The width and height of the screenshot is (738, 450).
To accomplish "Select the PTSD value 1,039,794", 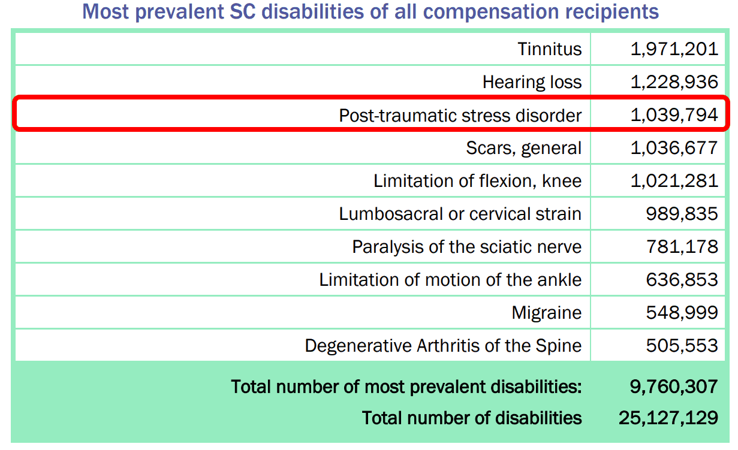I will click(674, 115).
